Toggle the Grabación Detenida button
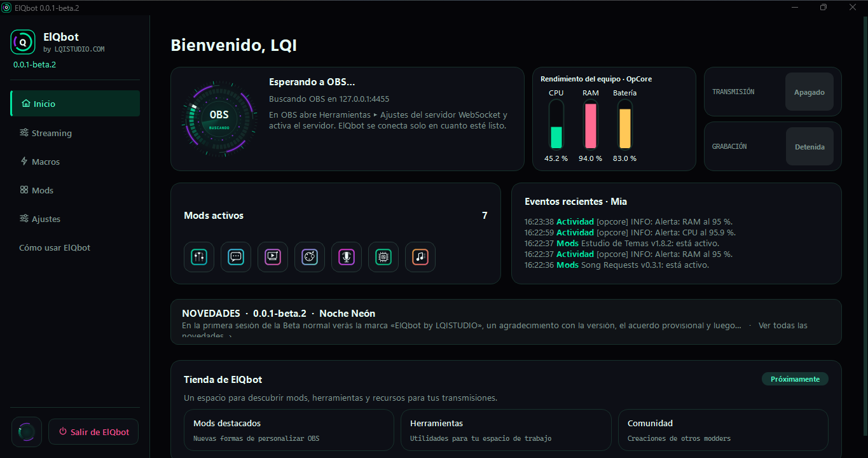This screenshot has width=868, height=458. pyautogui.click(x=809, y=147)
